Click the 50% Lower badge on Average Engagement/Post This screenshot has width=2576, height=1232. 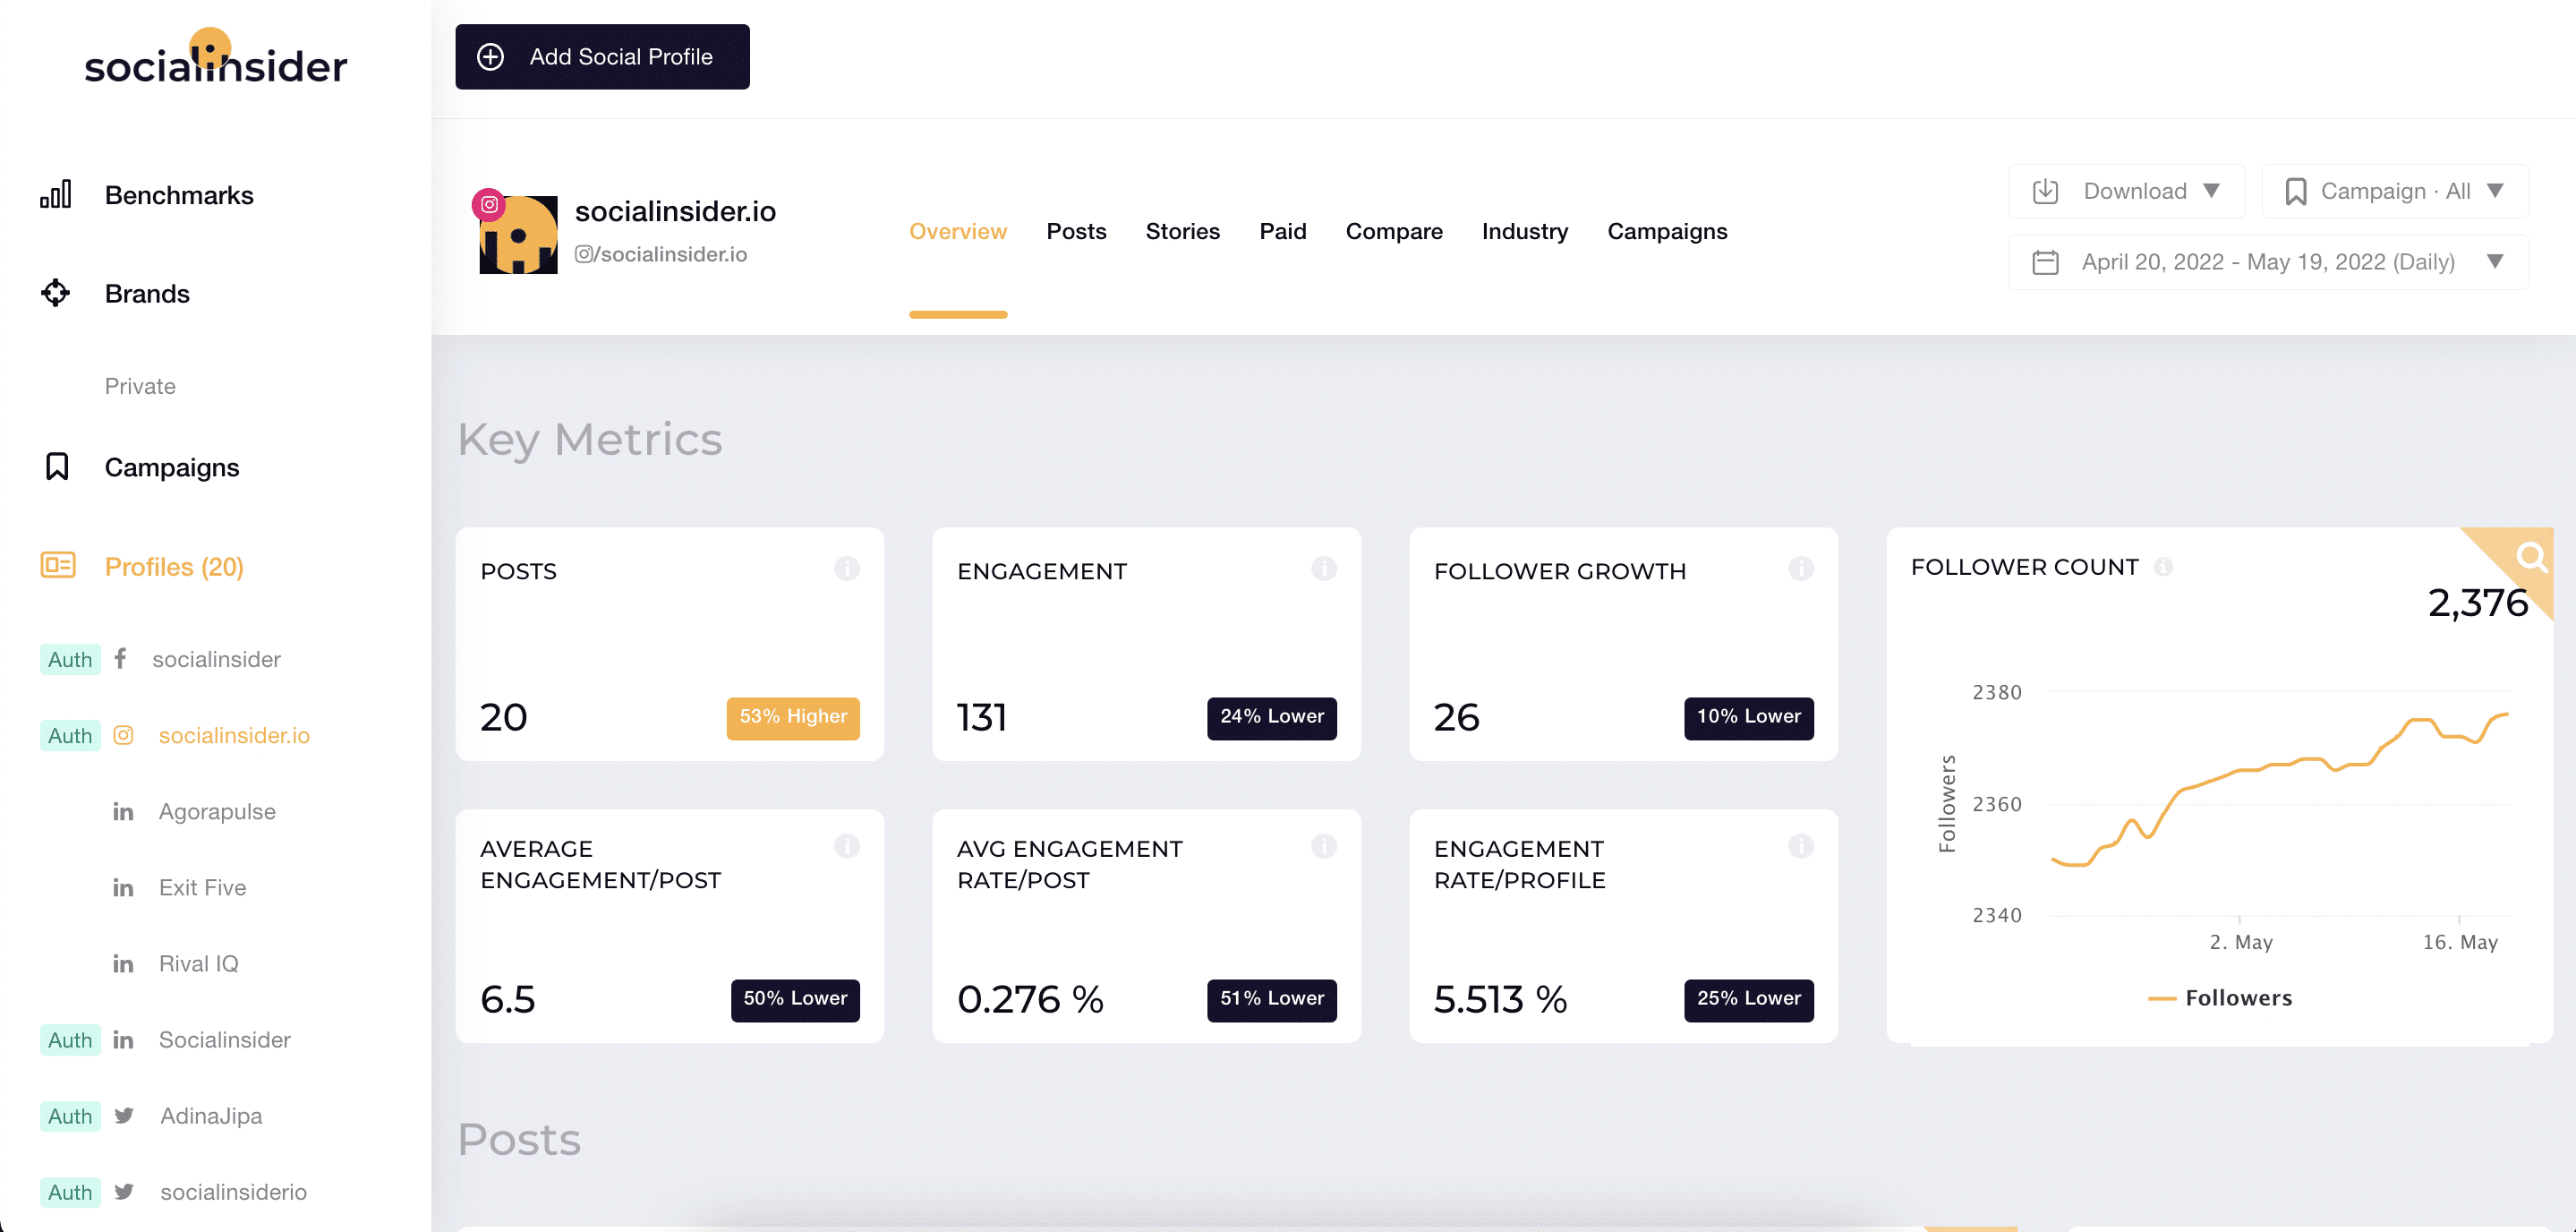pyautogui.click(x=795, y=999)
